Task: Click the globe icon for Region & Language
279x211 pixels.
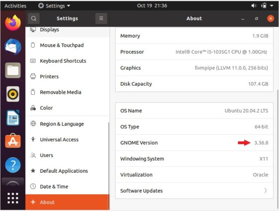Action: [x=33, y=124]
